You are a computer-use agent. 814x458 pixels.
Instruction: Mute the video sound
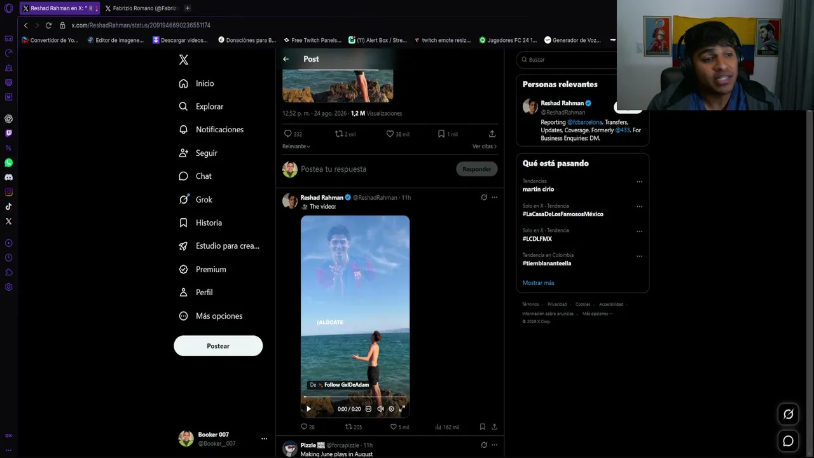pos(380,409)
